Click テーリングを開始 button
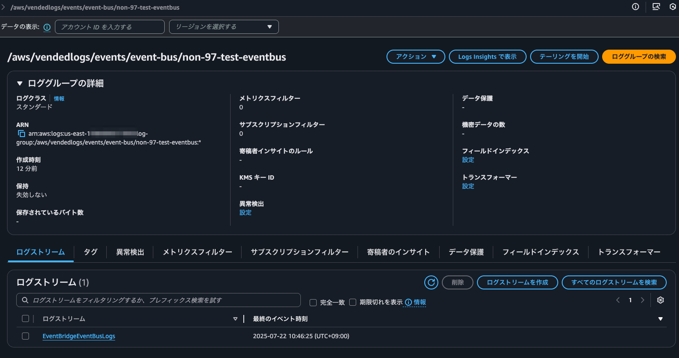This screenshot has width=679, height=358. tap(564, 57)
